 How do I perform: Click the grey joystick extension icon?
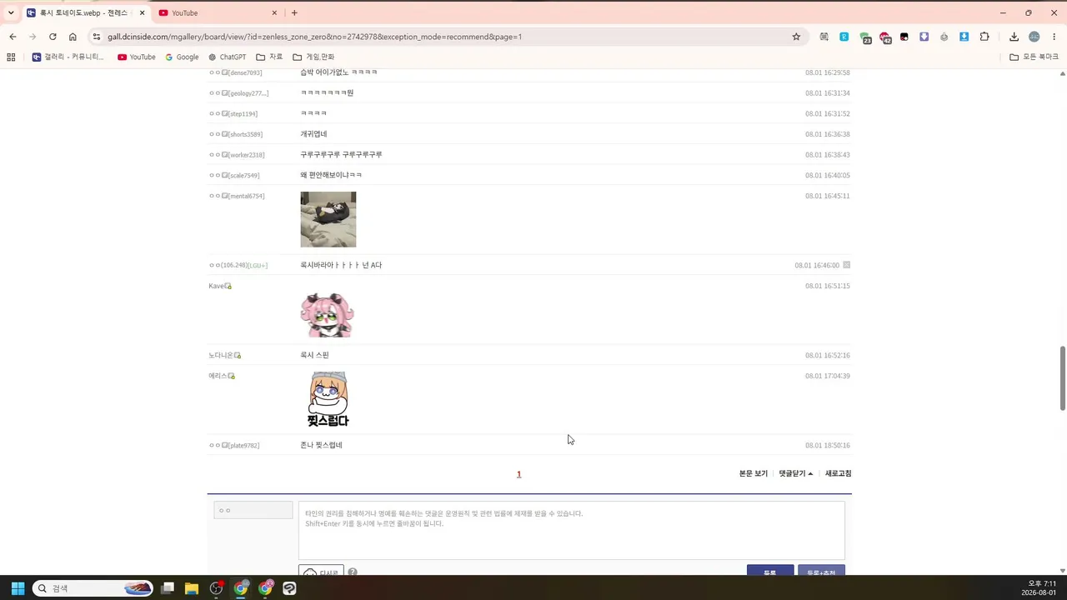point(944,37)
